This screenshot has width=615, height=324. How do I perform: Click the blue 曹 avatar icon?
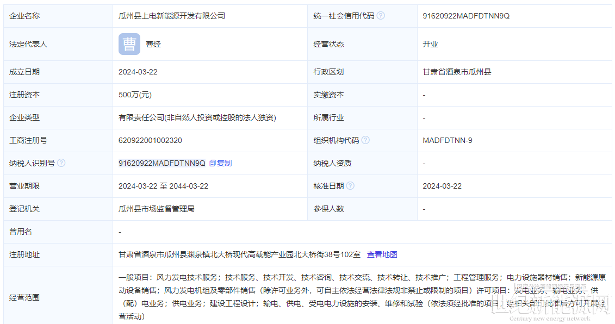pos(129,44)
